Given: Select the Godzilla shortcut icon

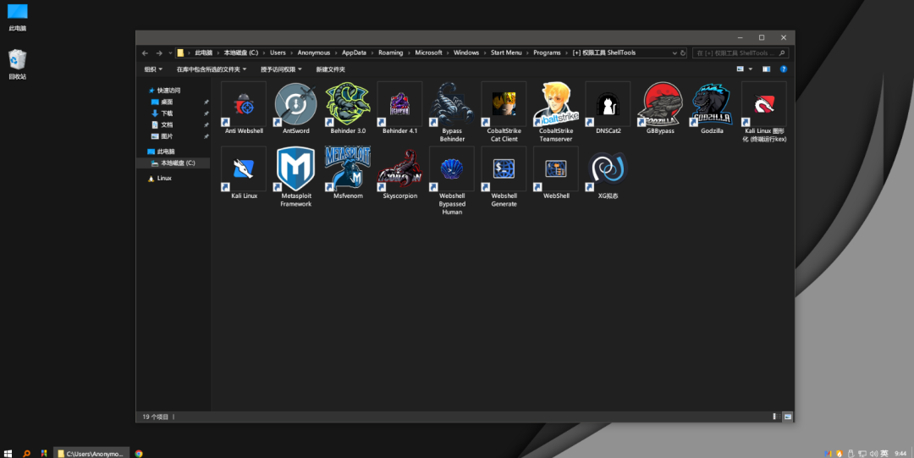Looking at the screenshot, I should 712,104.
